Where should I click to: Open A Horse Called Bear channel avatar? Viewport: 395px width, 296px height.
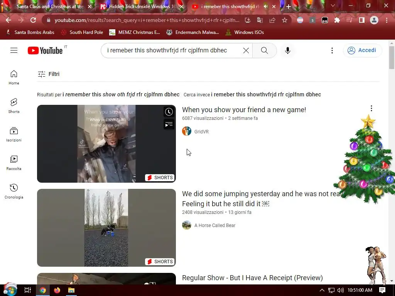[x=187, y=225]
